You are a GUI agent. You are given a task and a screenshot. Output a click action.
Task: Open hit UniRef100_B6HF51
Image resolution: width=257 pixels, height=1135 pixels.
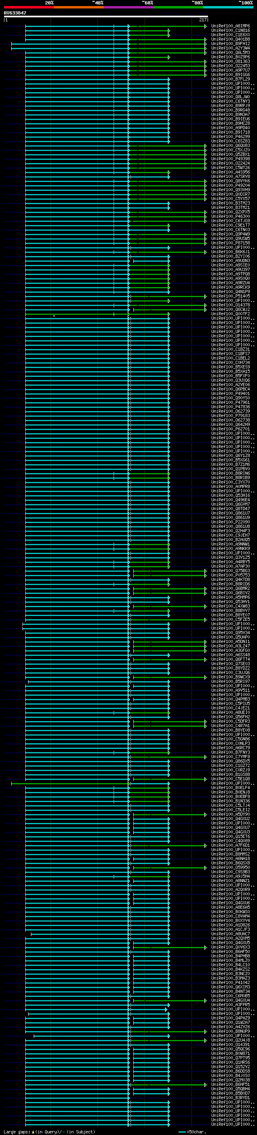pyautogui.click(x=230, y=1084)
